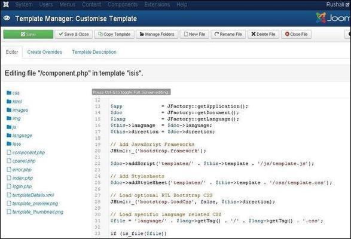Click file icon next to template_thumbnail.png
351x239 pixels.
point(9,212)
